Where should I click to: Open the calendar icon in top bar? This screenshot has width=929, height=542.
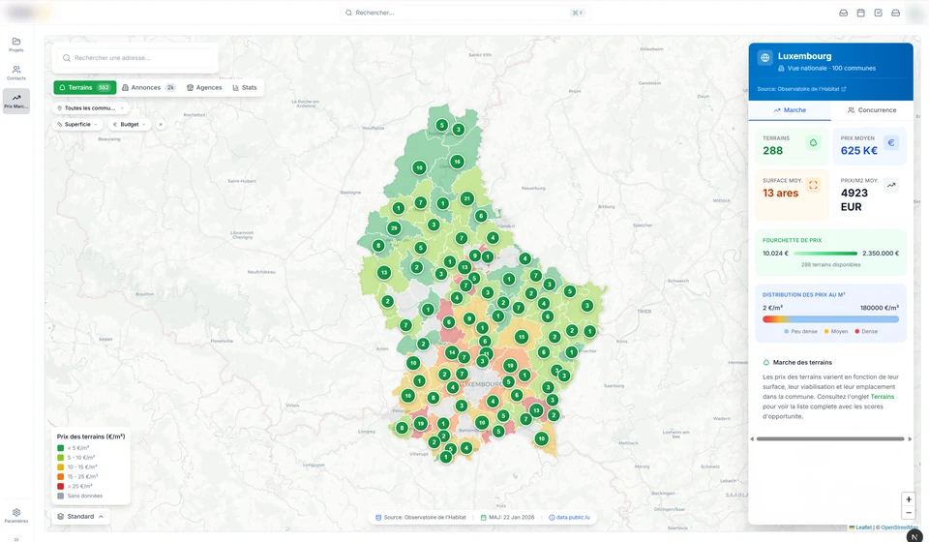tap(861, 13)
